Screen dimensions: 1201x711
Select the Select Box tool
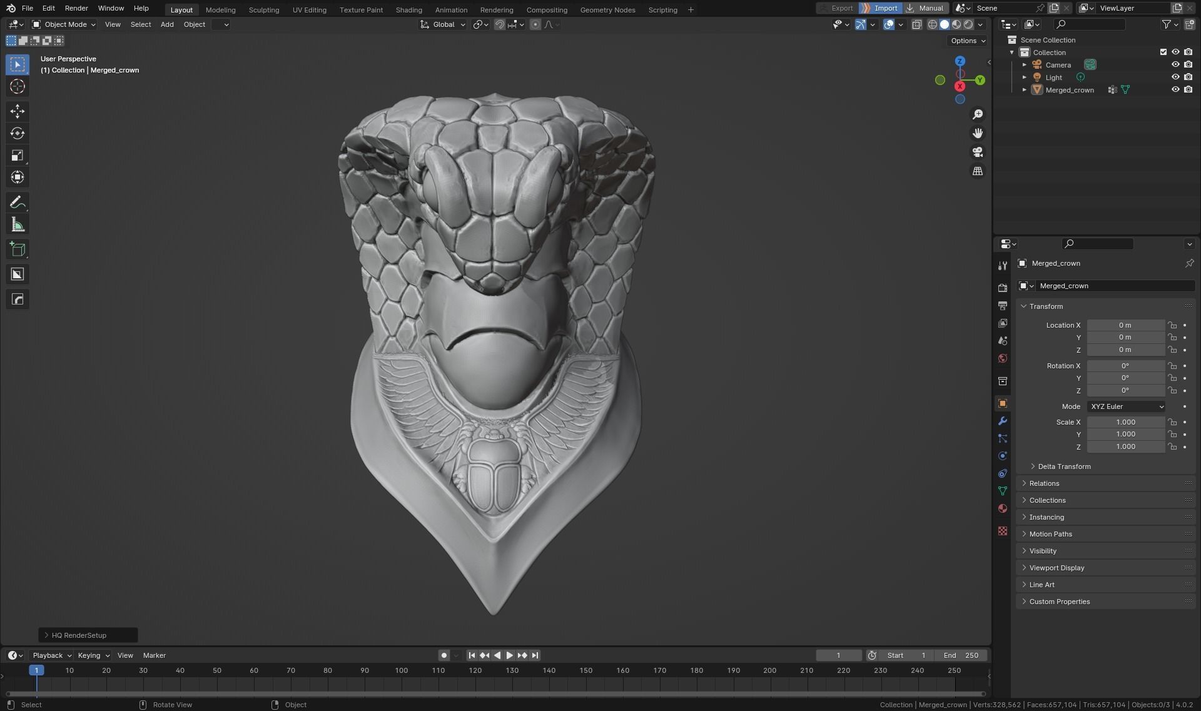[18, 64]
